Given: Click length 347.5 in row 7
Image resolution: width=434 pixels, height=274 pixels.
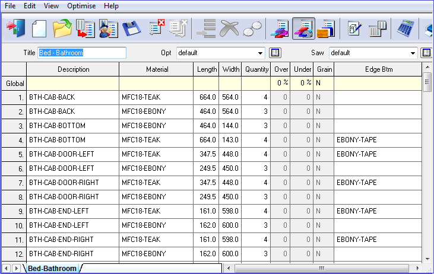Looking at the screenshot, I should pos(206,183).
